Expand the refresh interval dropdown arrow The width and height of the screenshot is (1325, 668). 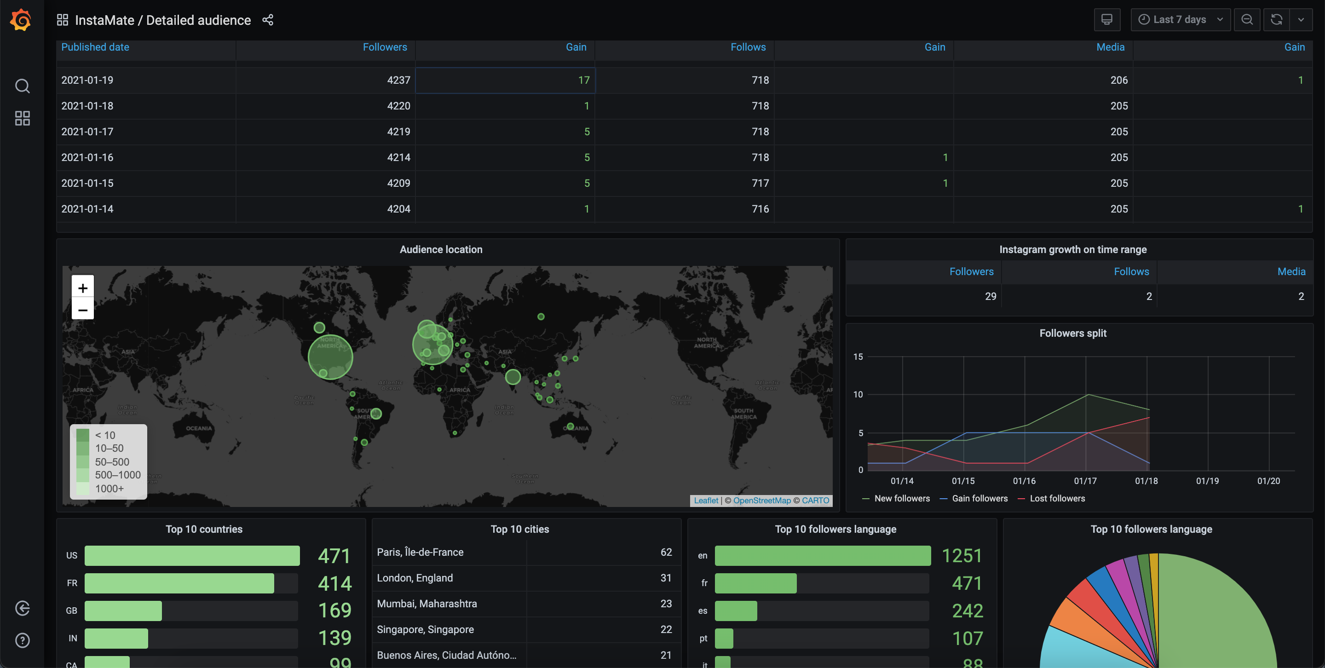(1301, 19)
